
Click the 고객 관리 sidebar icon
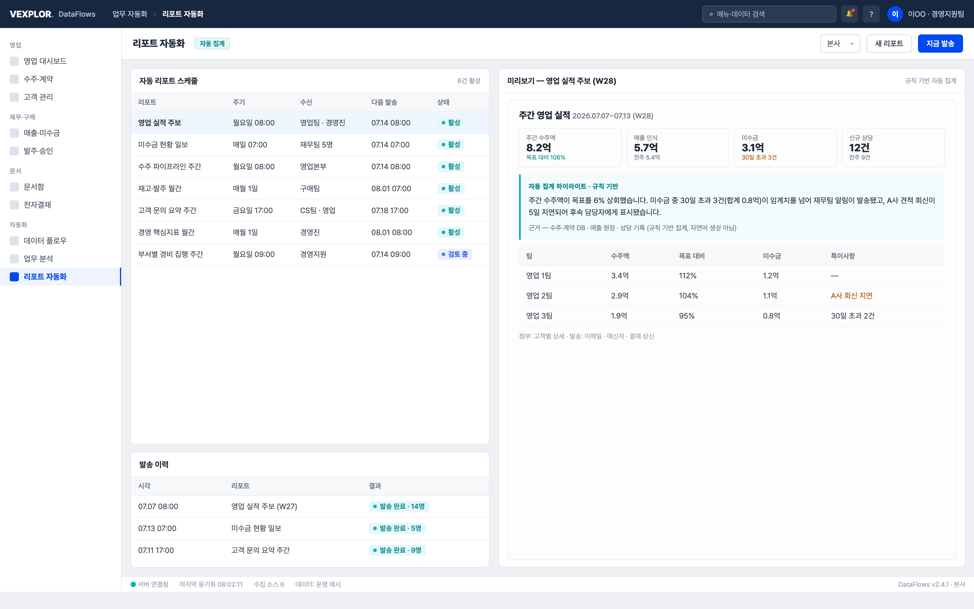[14, 97]
